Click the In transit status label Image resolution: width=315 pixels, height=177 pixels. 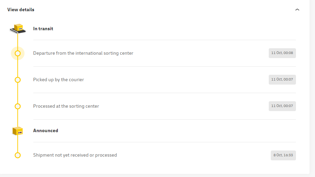click(43, 29)
